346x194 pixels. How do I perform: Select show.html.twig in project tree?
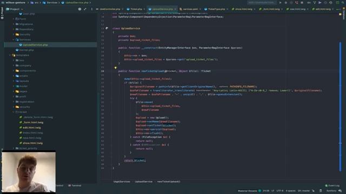pos(31,143)
